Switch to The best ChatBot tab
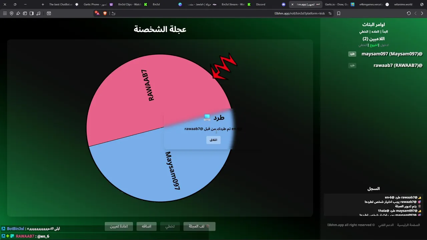The image size is (427, 240). tap(63, 4)
